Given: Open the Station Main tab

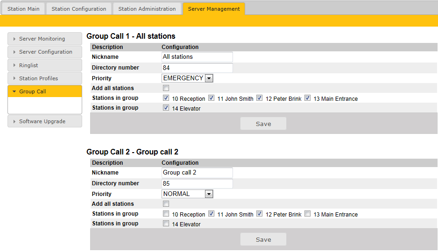Looking at the screenshot, I should coord(23,9).
